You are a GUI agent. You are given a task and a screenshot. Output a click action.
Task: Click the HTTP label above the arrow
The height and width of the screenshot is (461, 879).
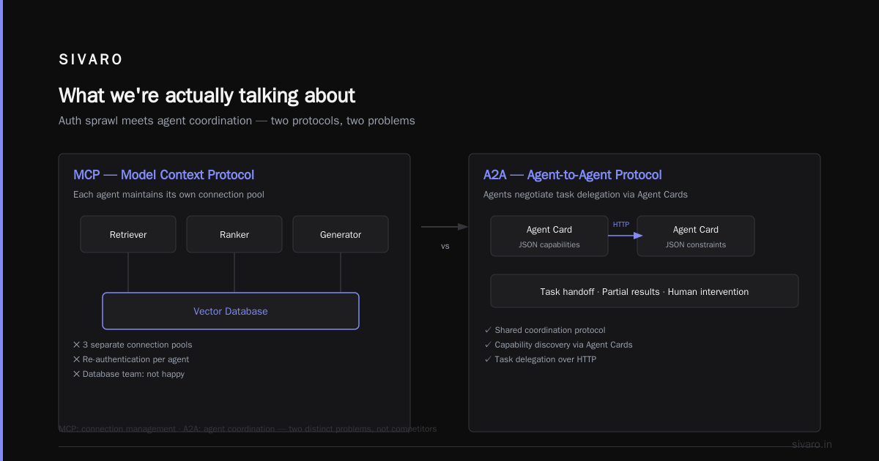point(621,224)
